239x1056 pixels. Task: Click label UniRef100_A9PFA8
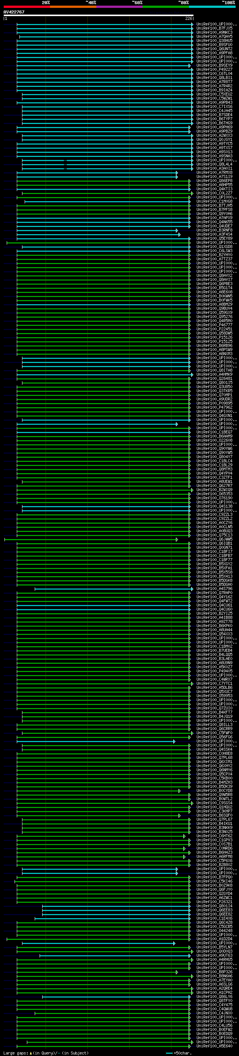[214, 53]
